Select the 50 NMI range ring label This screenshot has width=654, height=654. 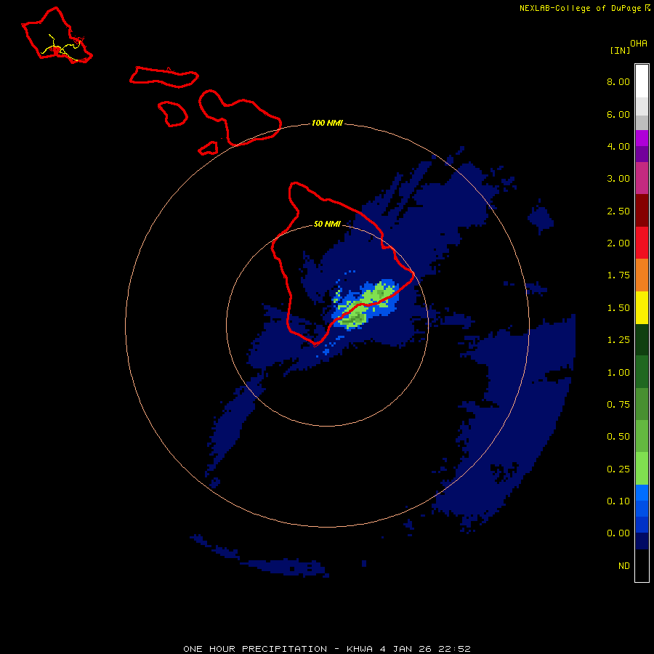[327, 224]
